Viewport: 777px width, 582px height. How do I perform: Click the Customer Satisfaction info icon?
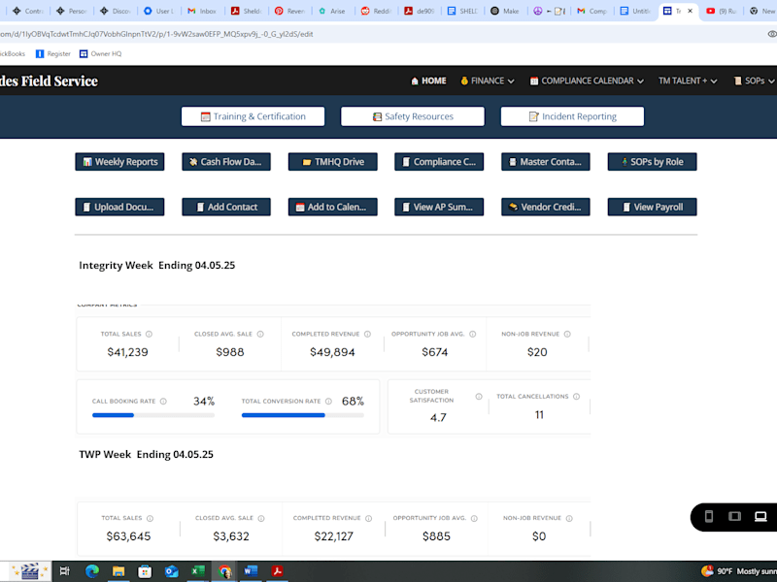pyautogui.click(x=479, y=397)
